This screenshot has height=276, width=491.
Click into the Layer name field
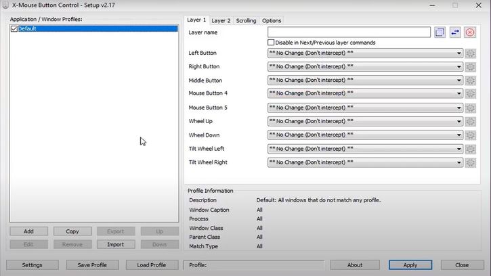coord(349,32)
